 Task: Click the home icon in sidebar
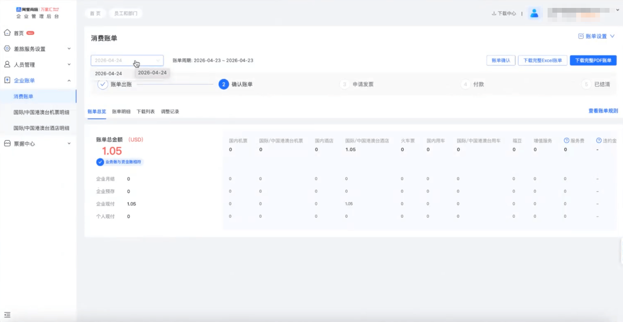coord(7,33)
